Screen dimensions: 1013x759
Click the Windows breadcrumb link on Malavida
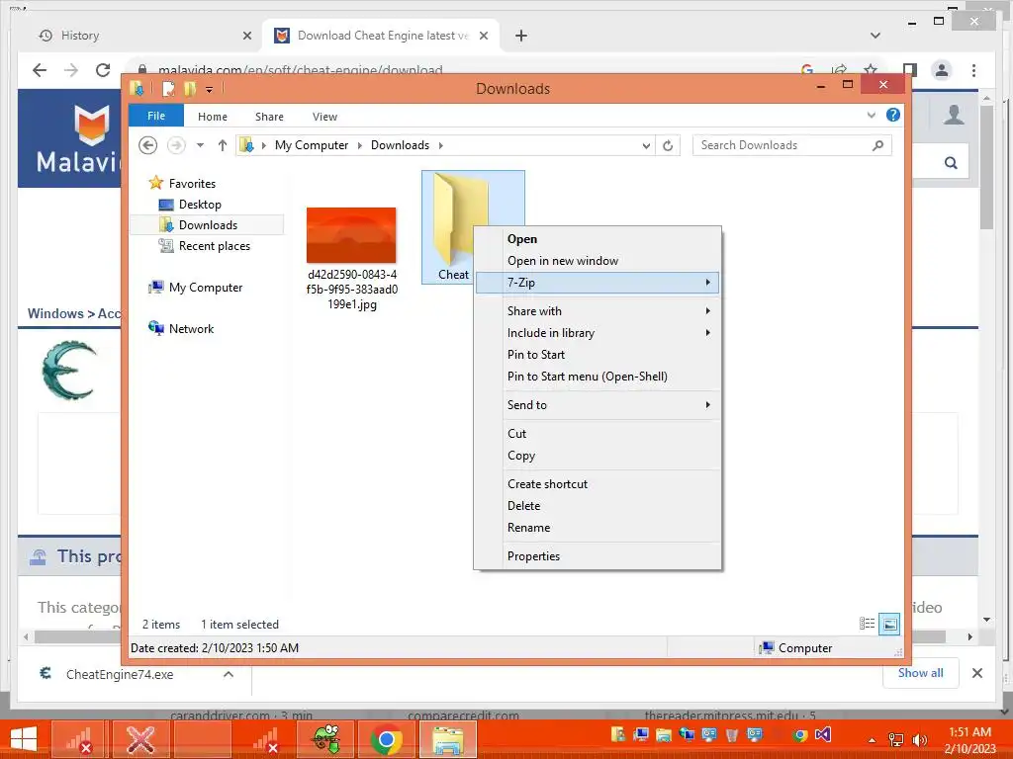[55, 313]
